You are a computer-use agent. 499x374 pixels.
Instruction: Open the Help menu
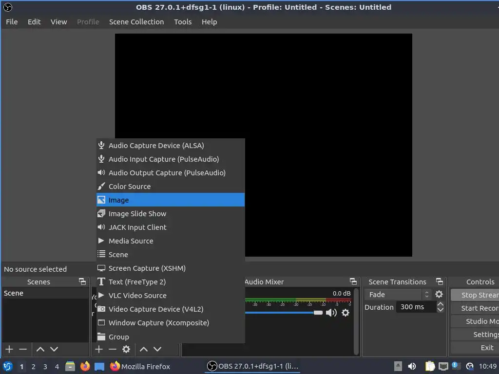pyautogui.click(x=210, y=21)
